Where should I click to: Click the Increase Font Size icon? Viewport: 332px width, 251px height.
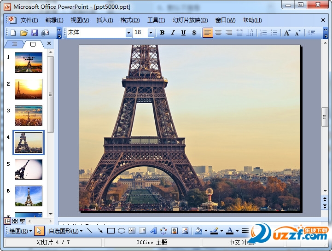pyautogui.click(x=287, y=33)
